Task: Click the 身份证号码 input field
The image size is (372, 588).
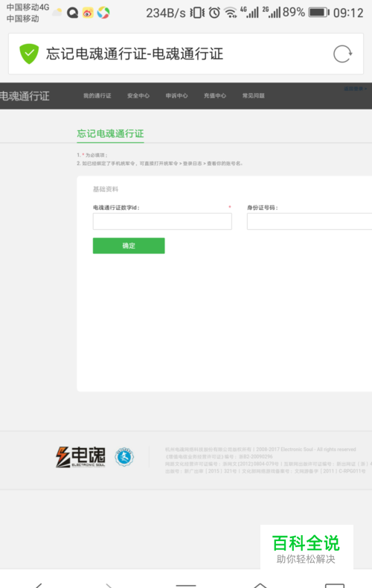Action: pyautogui.click(x=310, y=221)
